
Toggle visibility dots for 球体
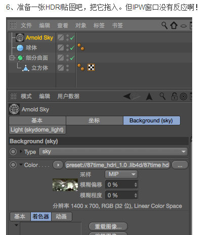pyautogui.click(x=67, y=48)
